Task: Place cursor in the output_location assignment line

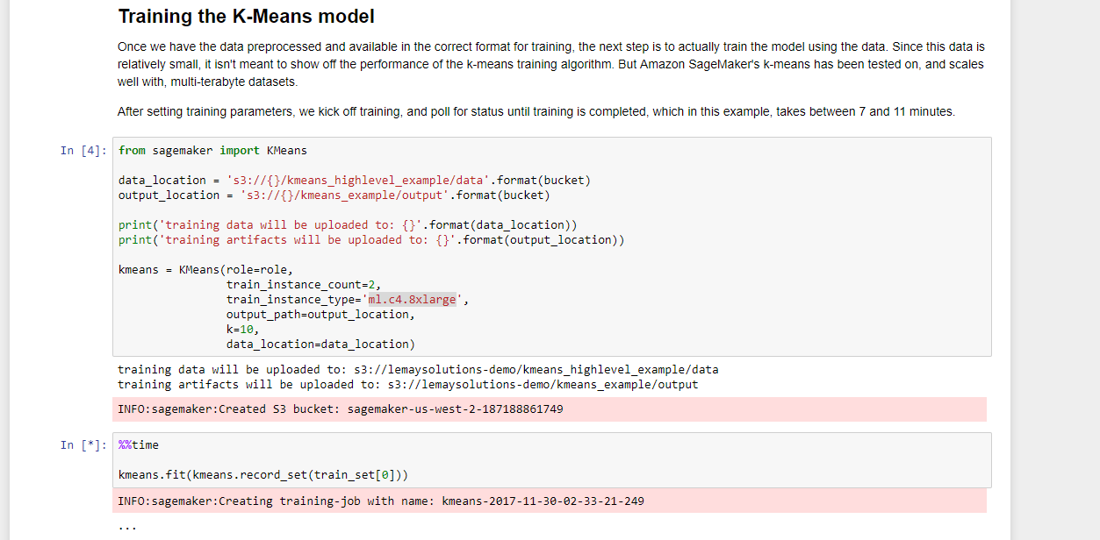Action: 334,195
